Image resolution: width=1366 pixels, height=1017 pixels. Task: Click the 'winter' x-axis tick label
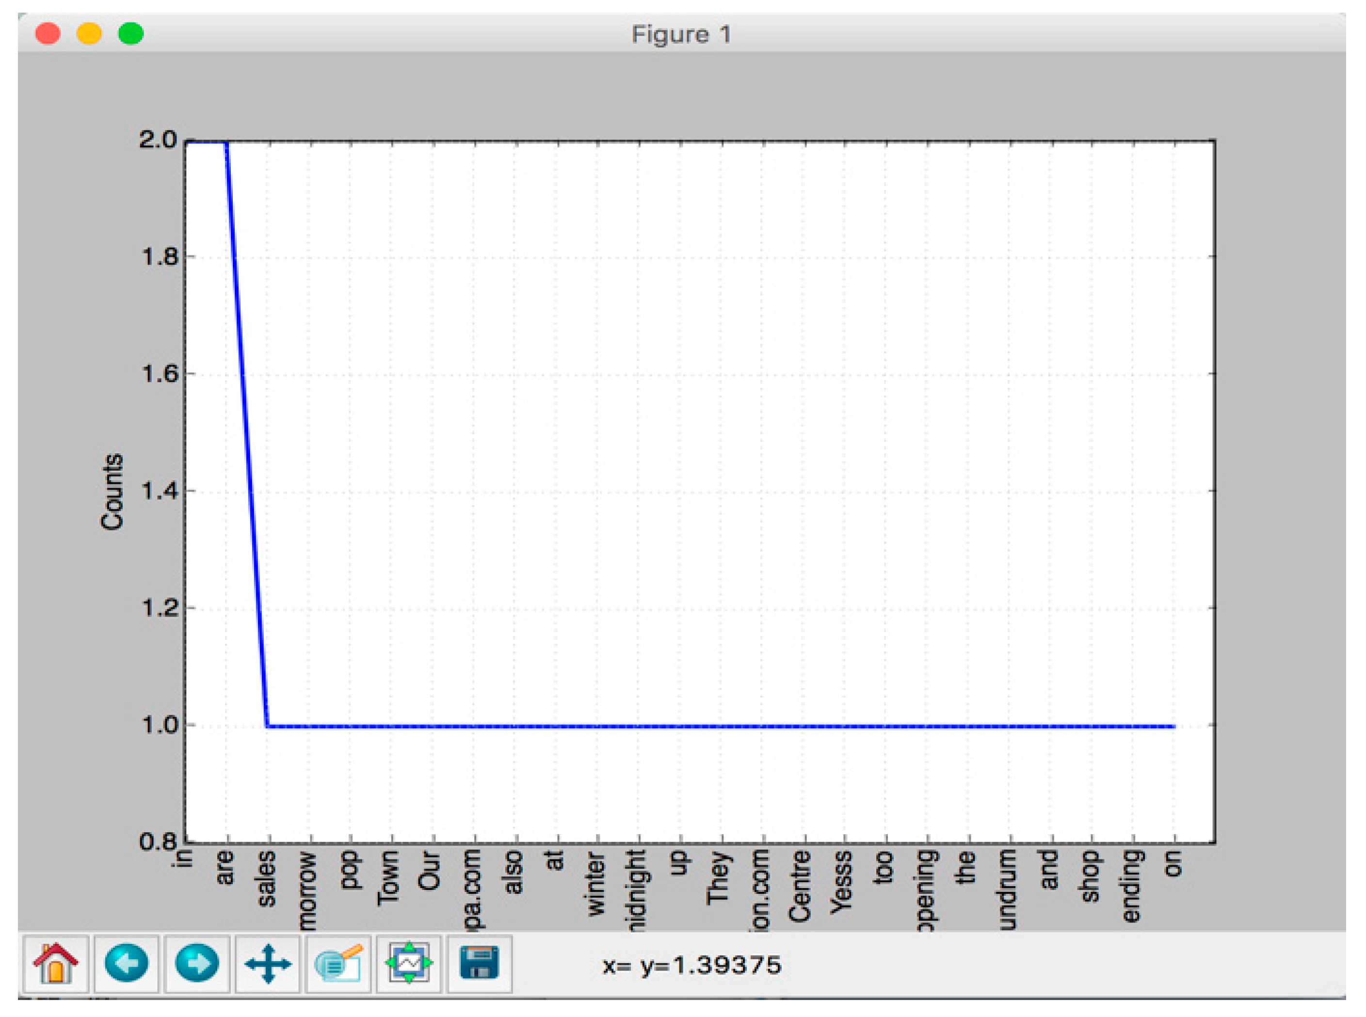coord(596,883)
